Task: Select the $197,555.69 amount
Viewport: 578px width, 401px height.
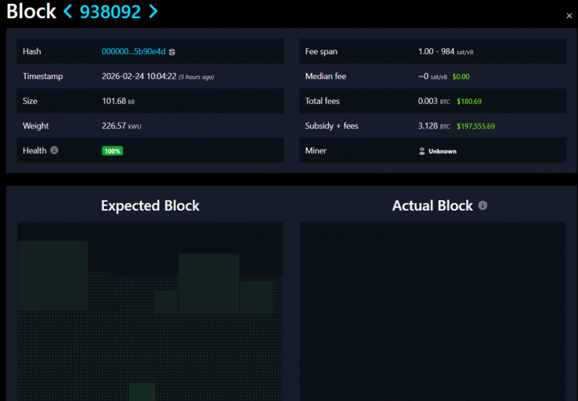Action: 476,126
